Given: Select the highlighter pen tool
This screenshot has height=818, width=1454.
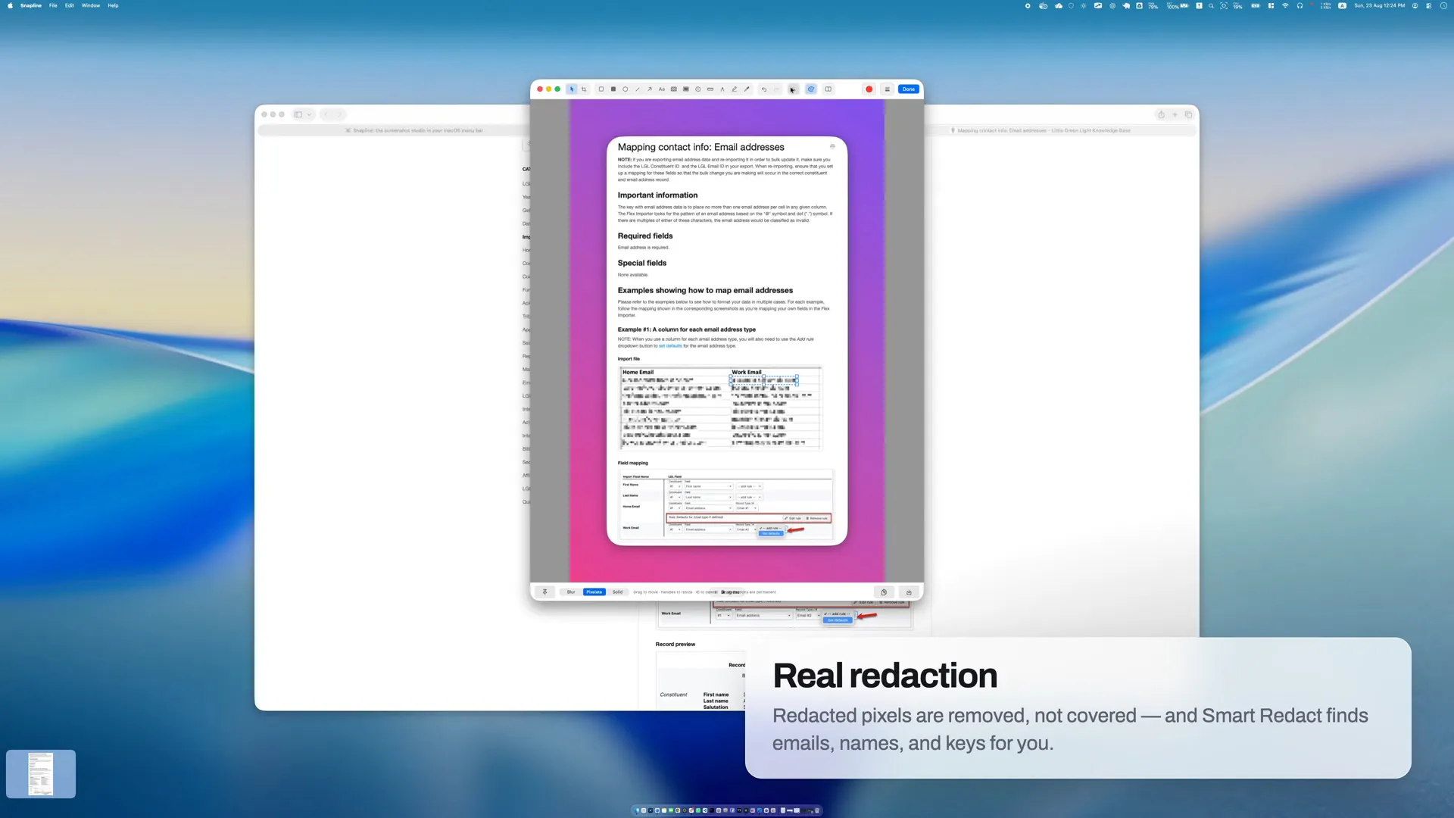Looking at the screenshot, I should point(735,89).
